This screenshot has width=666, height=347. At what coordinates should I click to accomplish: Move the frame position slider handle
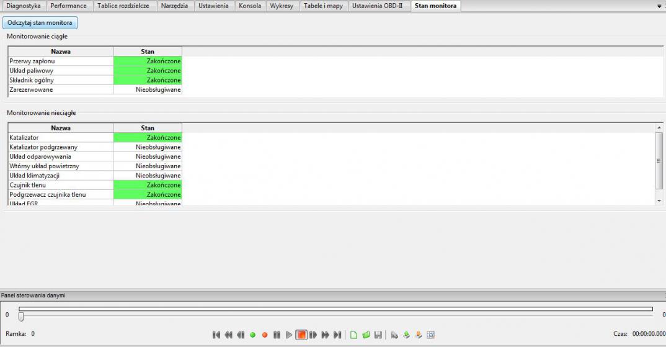[x=21, y=317]
